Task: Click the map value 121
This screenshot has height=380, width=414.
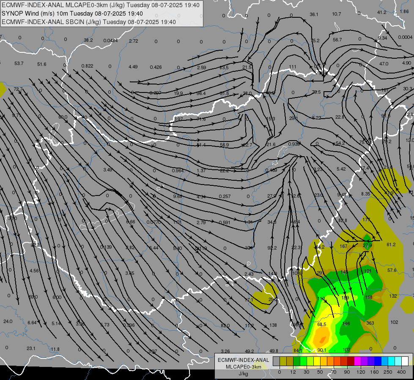Action: pyautogui.click(x=368, y=271)
